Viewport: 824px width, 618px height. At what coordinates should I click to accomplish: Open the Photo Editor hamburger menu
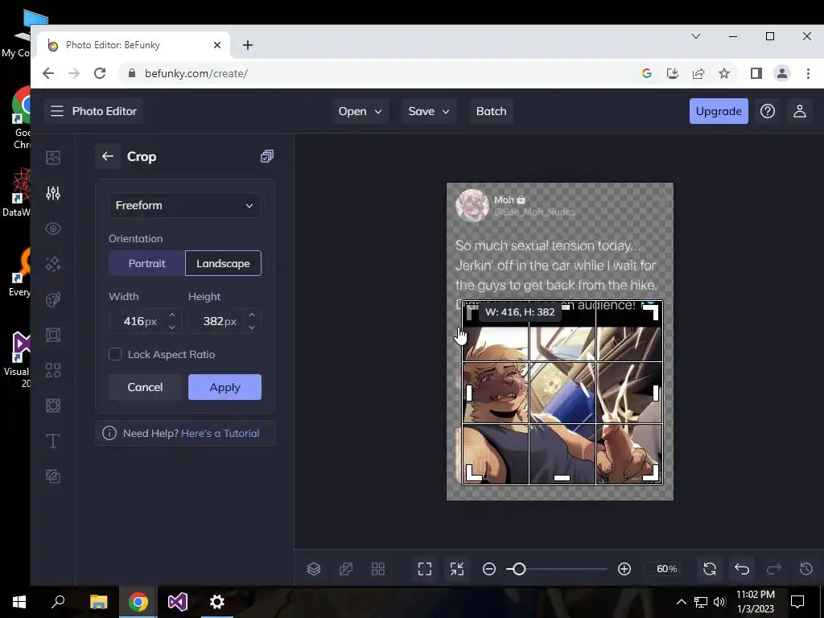(57, 111)
